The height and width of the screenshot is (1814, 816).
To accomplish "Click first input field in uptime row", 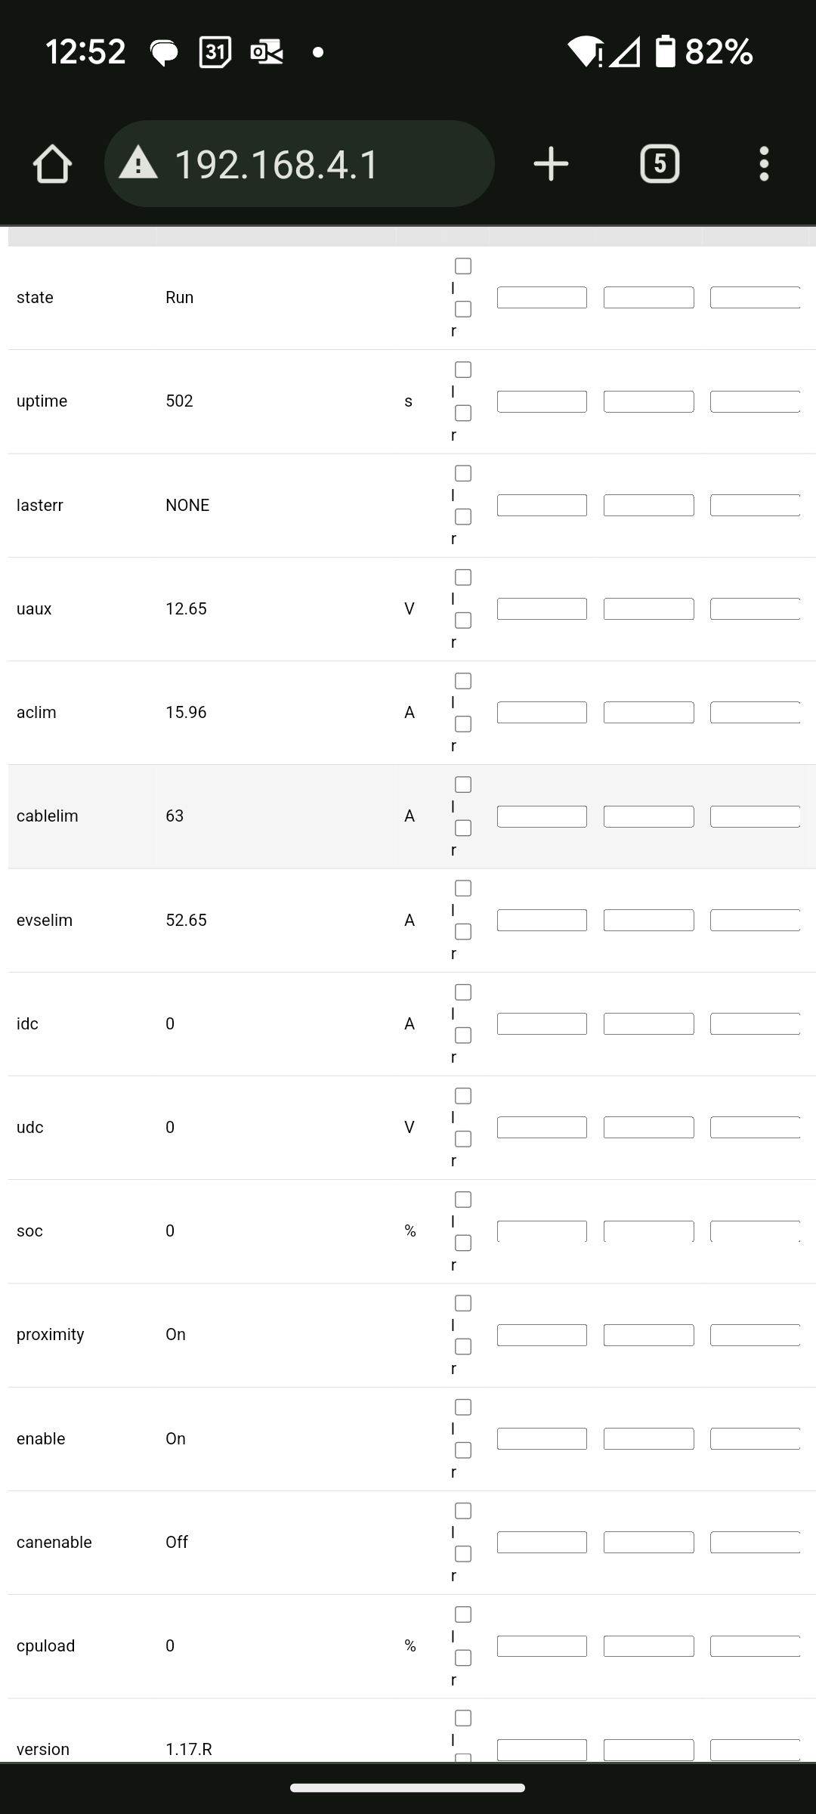I will [542, 401].
